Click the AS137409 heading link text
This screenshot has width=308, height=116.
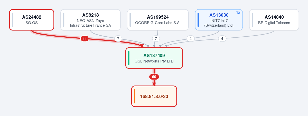[x=154, y=56]
